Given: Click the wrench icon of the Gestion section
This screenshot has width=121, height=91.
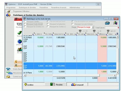Looking at the screenshot, I should tap(16, 65).
